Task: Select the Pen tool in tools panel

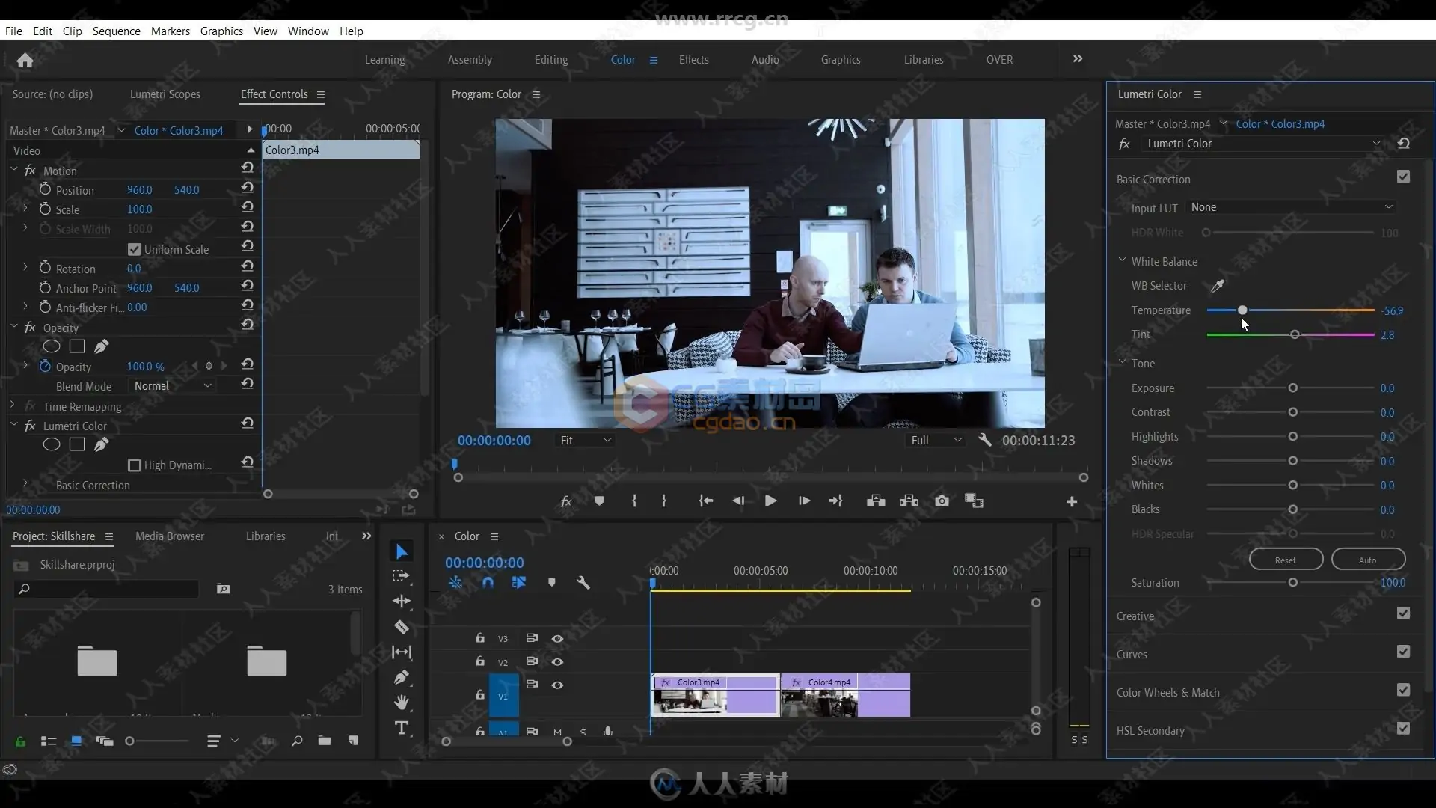Action: pos(402,677)
